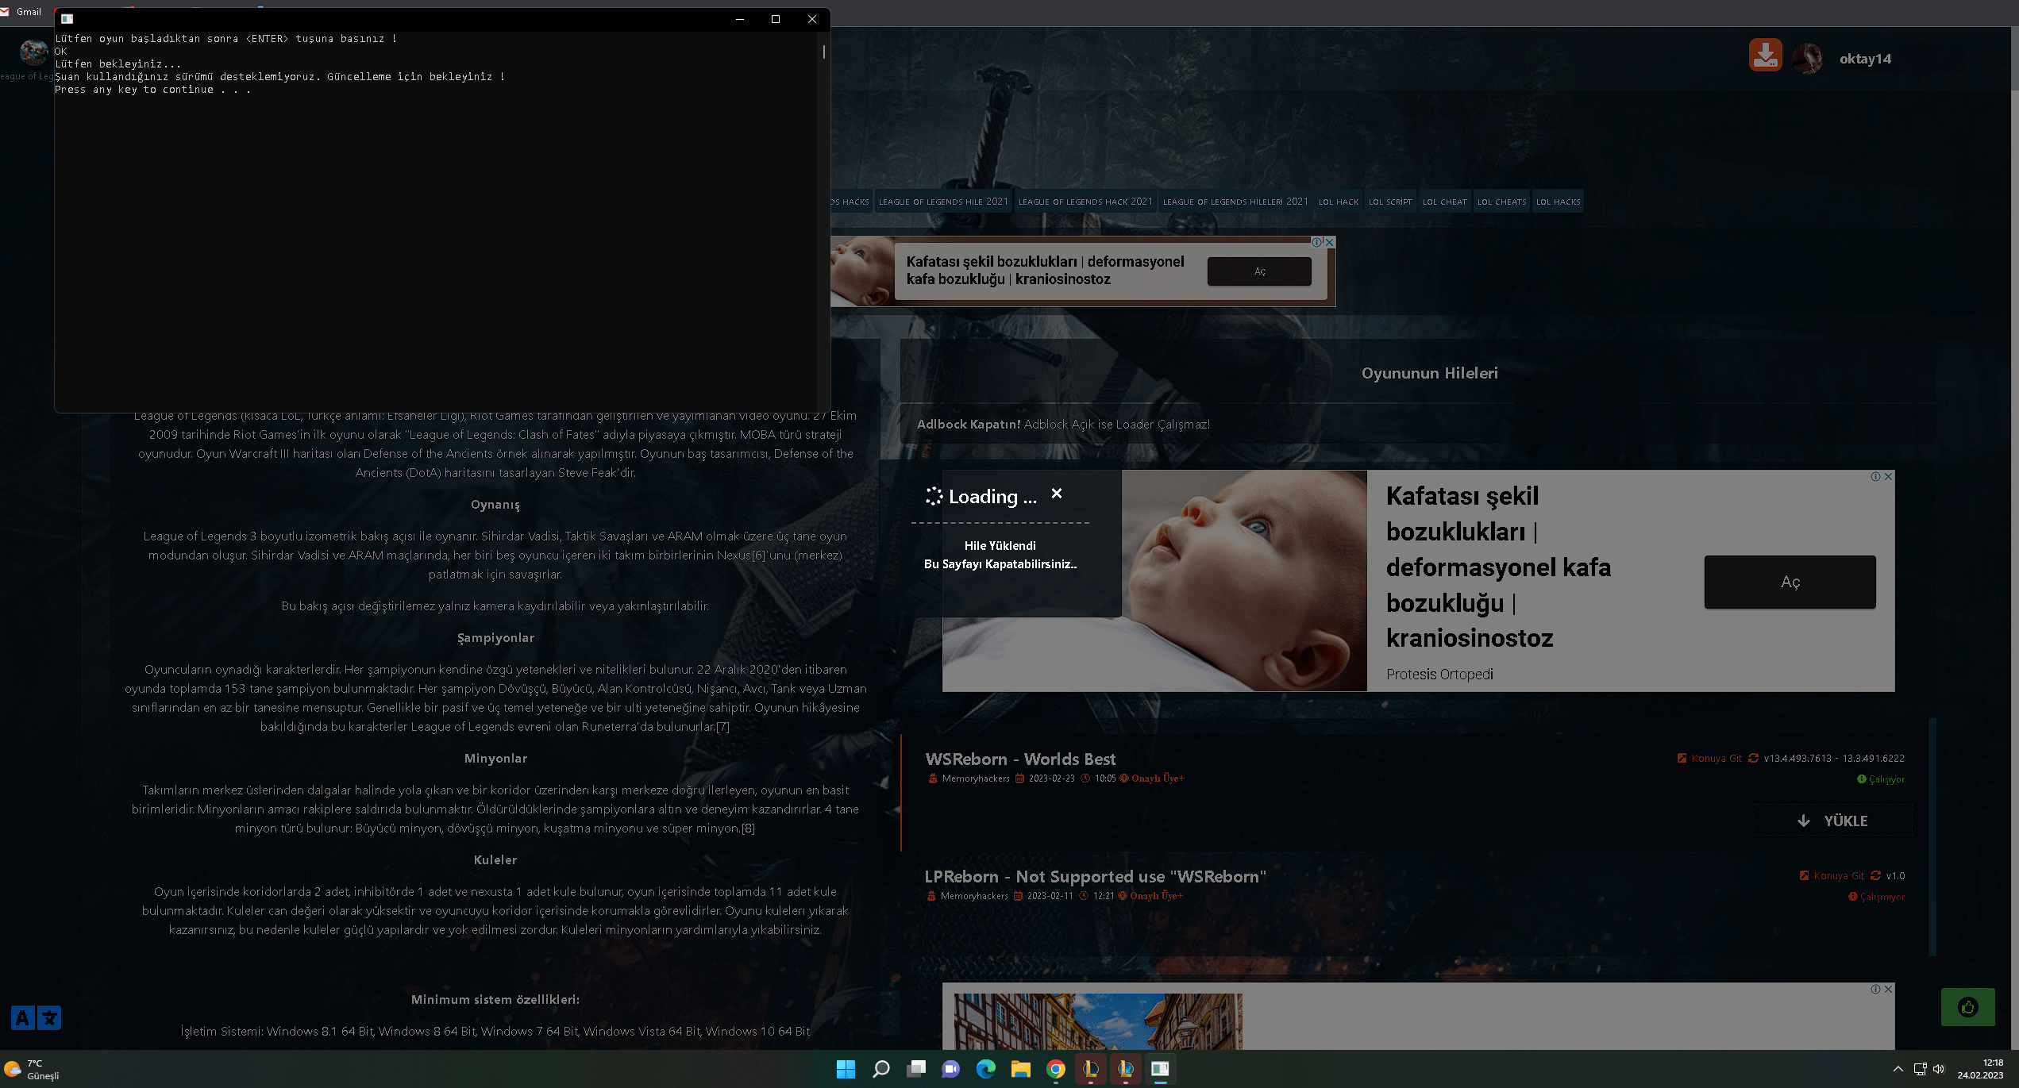Click the Press any key to continue line

coord(152,90)
